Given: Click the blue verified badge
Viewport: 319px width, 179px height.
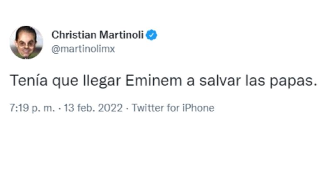Looking at the screenshot, I should point(152,35).
